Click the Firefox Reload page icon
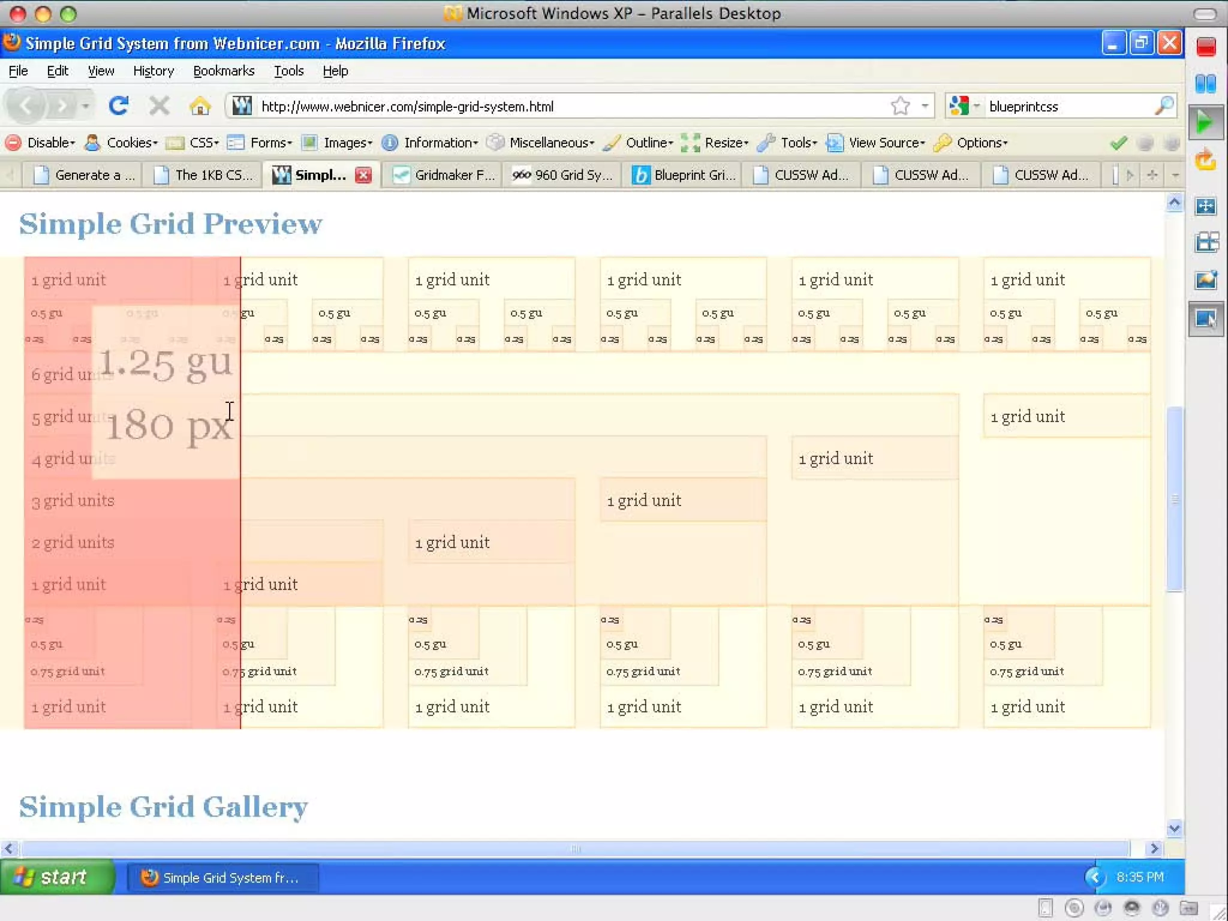The height and width of the screenshot is (921, 1228). coord(118,106)
